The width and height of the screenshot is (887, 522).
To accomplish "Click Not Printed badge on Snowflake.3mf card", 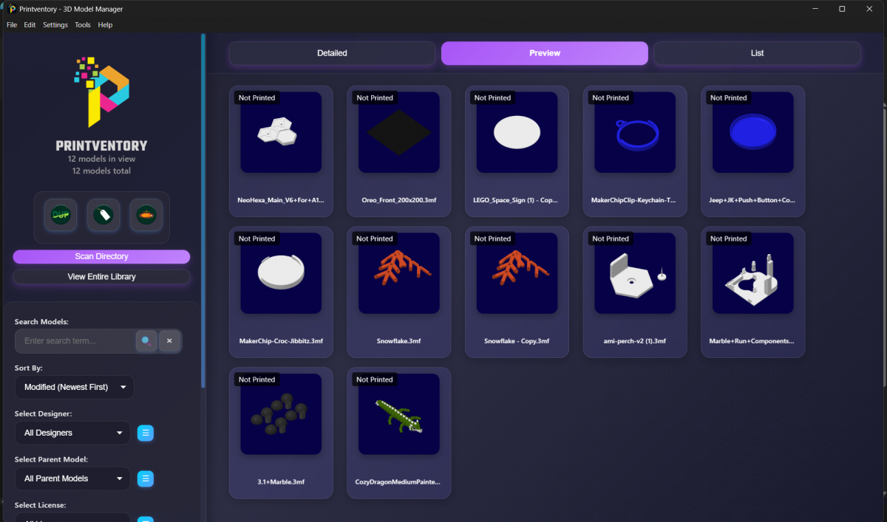I will (x=375, y=238).
